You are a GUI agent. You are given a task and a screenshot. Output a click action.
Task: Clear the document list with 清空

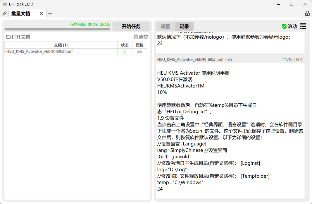click(141, 37)
